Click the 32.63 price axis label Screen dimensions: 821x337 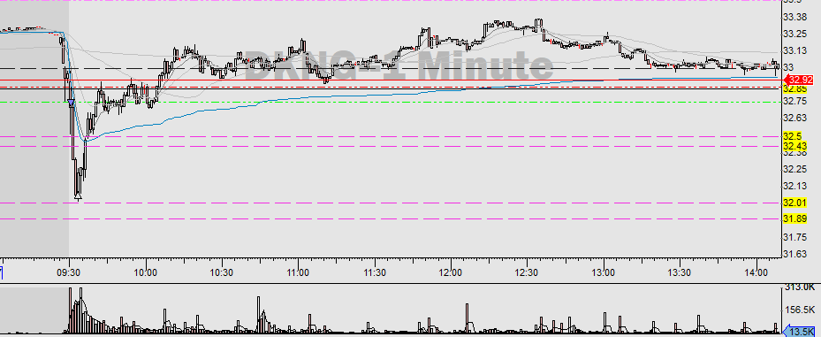(x=794, y=118)
